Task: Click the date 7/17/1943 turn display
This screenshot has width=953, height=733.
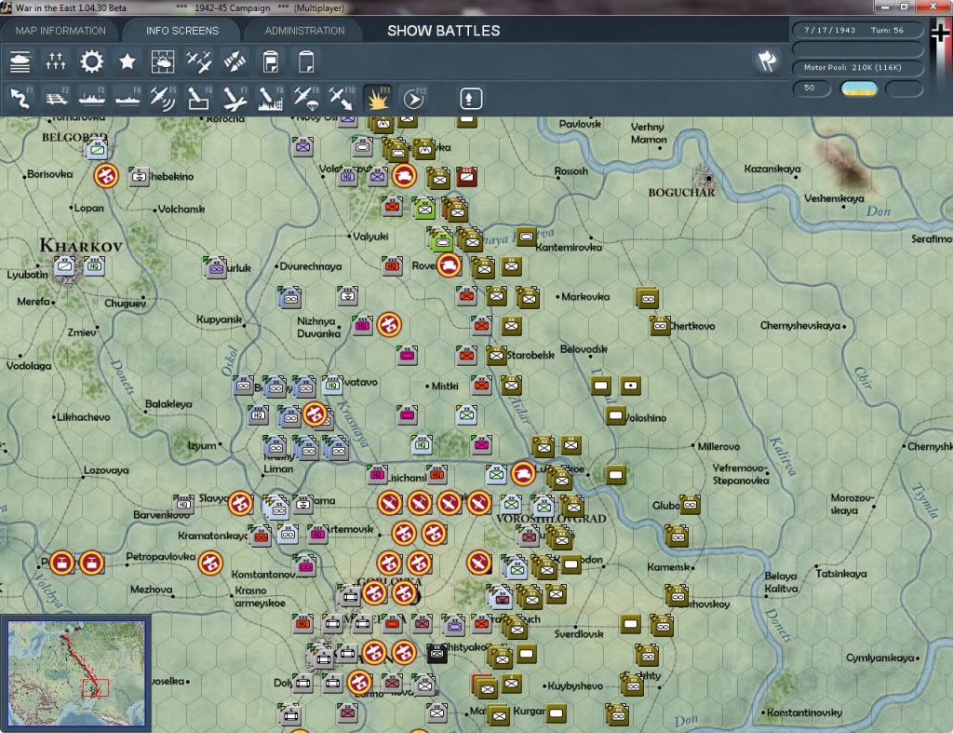Action: (857, 30)
